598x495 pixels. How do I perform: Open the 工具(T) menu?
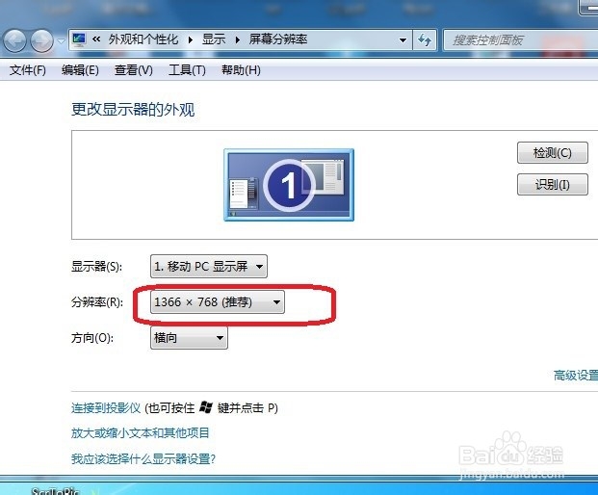pyautogui.click(x=187, y=70)
